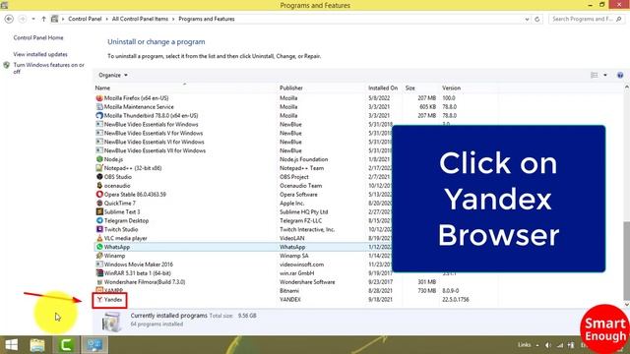The height and width of the screenshot is (354, 630).
Task: Navigate back with the back arrow
Action: [9, 19]
